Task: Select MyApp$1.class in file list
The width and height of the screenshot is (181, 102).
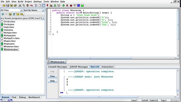Action: 12,38
